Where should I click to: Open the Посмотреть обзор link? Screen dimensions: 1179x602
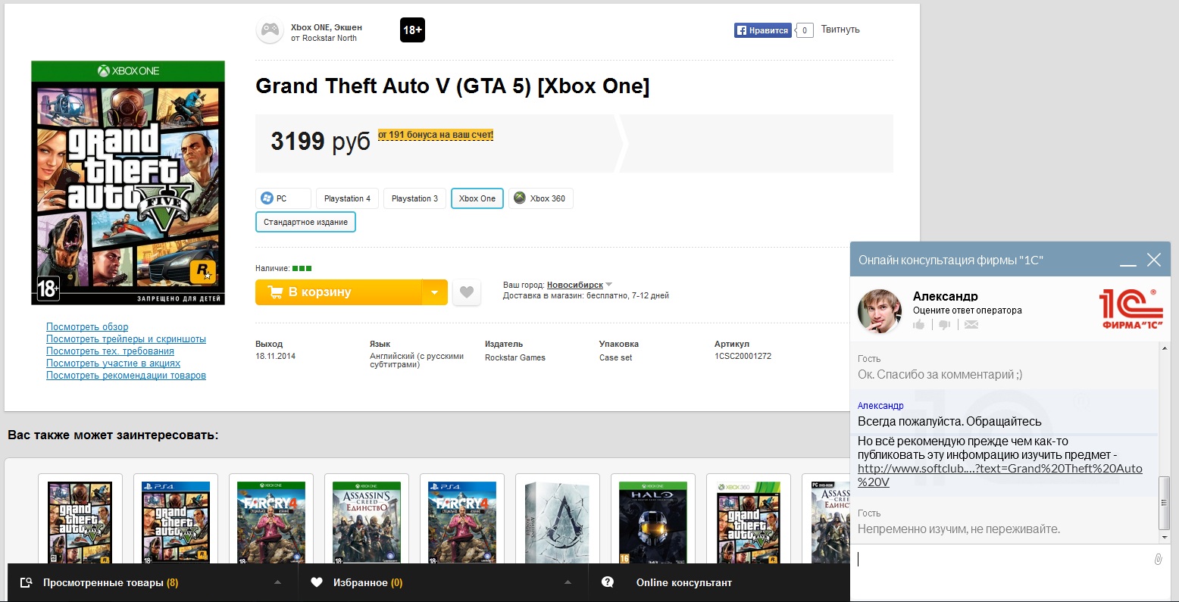87,327
